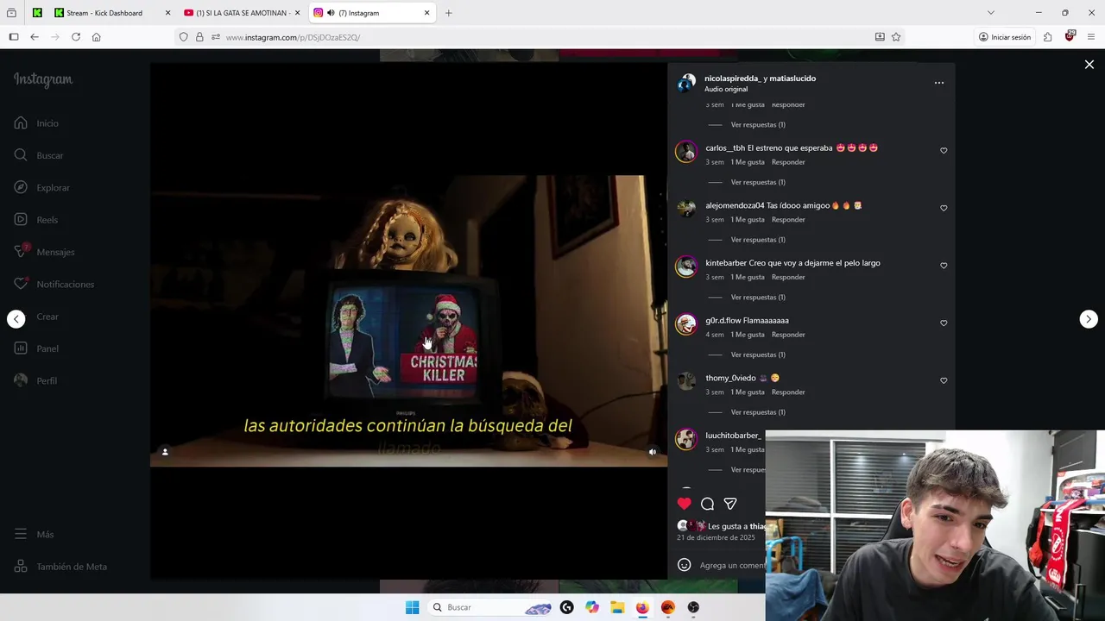Like carlos__tbh's comment
This screenshot has height=621, width=1105.
[x=944, y=151]
